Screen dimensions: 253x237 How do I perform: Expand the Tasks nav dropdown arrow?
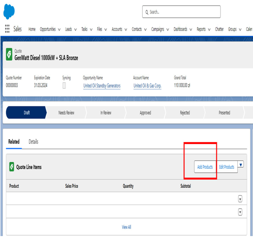pyautogui.click(x=91, y=30)
